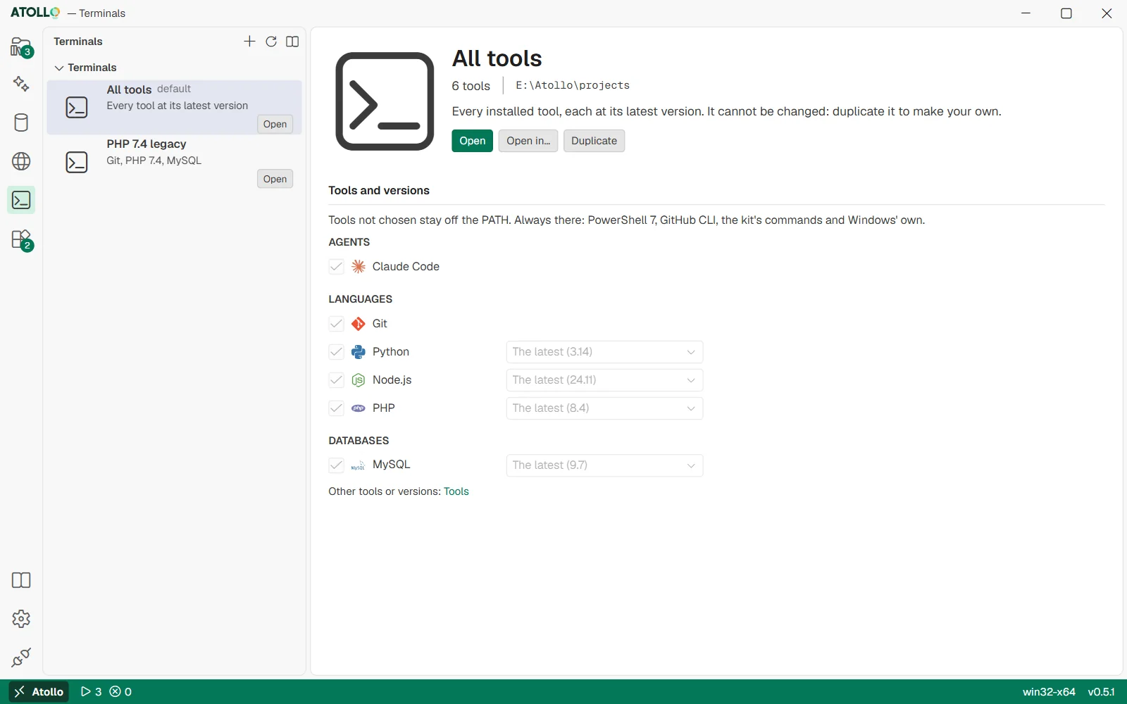Open the Node.js version dropdown

604,380
